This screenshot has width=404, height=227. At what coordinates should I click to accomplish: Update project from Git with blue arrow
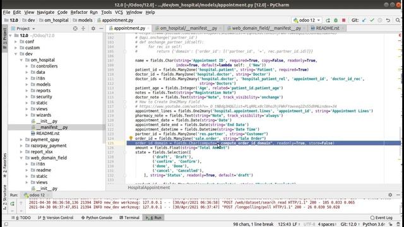(364, 20)
